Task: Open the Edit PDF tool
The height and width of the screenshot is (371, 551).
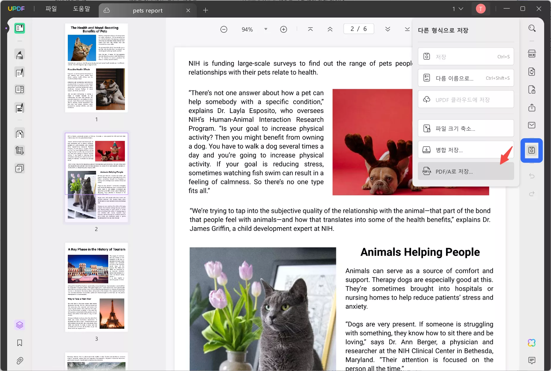Action: pos(20,73)
